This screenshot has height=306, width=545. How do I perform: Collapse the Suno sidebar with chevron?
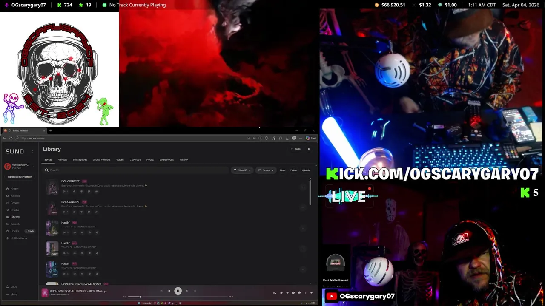click(x=32, y=151)
